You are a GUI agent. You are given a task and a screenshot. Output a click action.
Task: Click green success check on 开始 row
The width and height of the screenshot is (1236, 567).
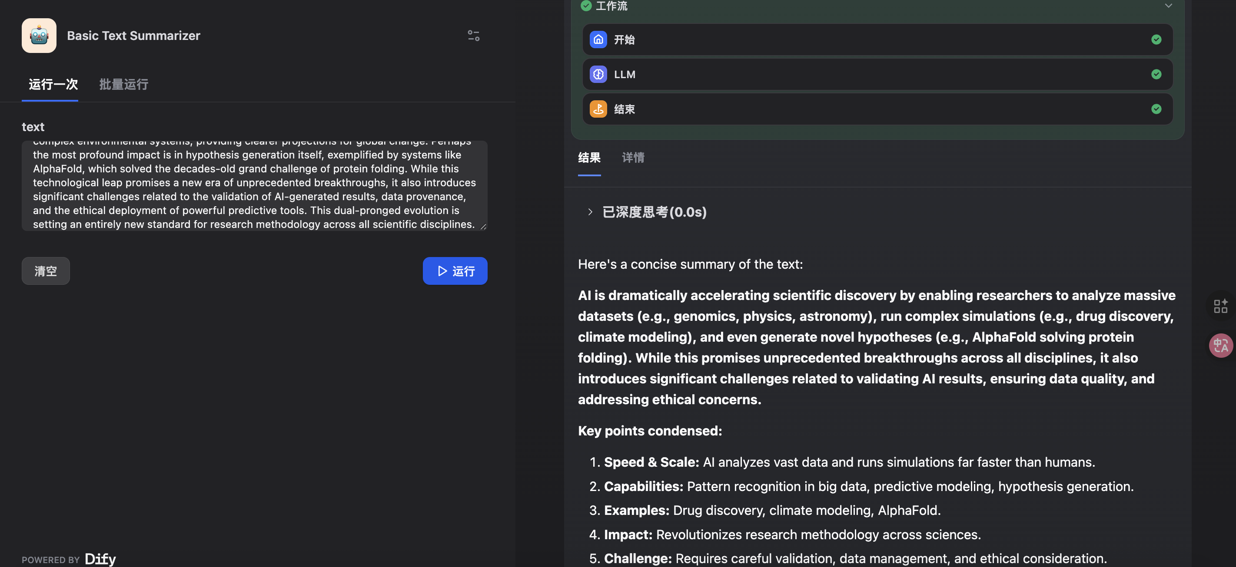click(x=1156, y=40)
